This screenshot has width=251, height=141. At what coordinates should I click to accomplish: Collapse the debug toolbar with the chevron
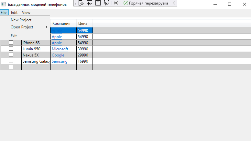point(174,3)
